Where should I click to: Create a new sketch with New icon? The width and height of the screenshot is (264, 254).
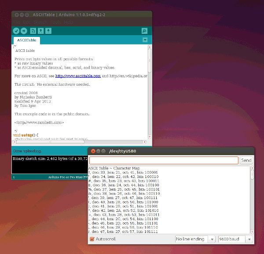(33, 31)
